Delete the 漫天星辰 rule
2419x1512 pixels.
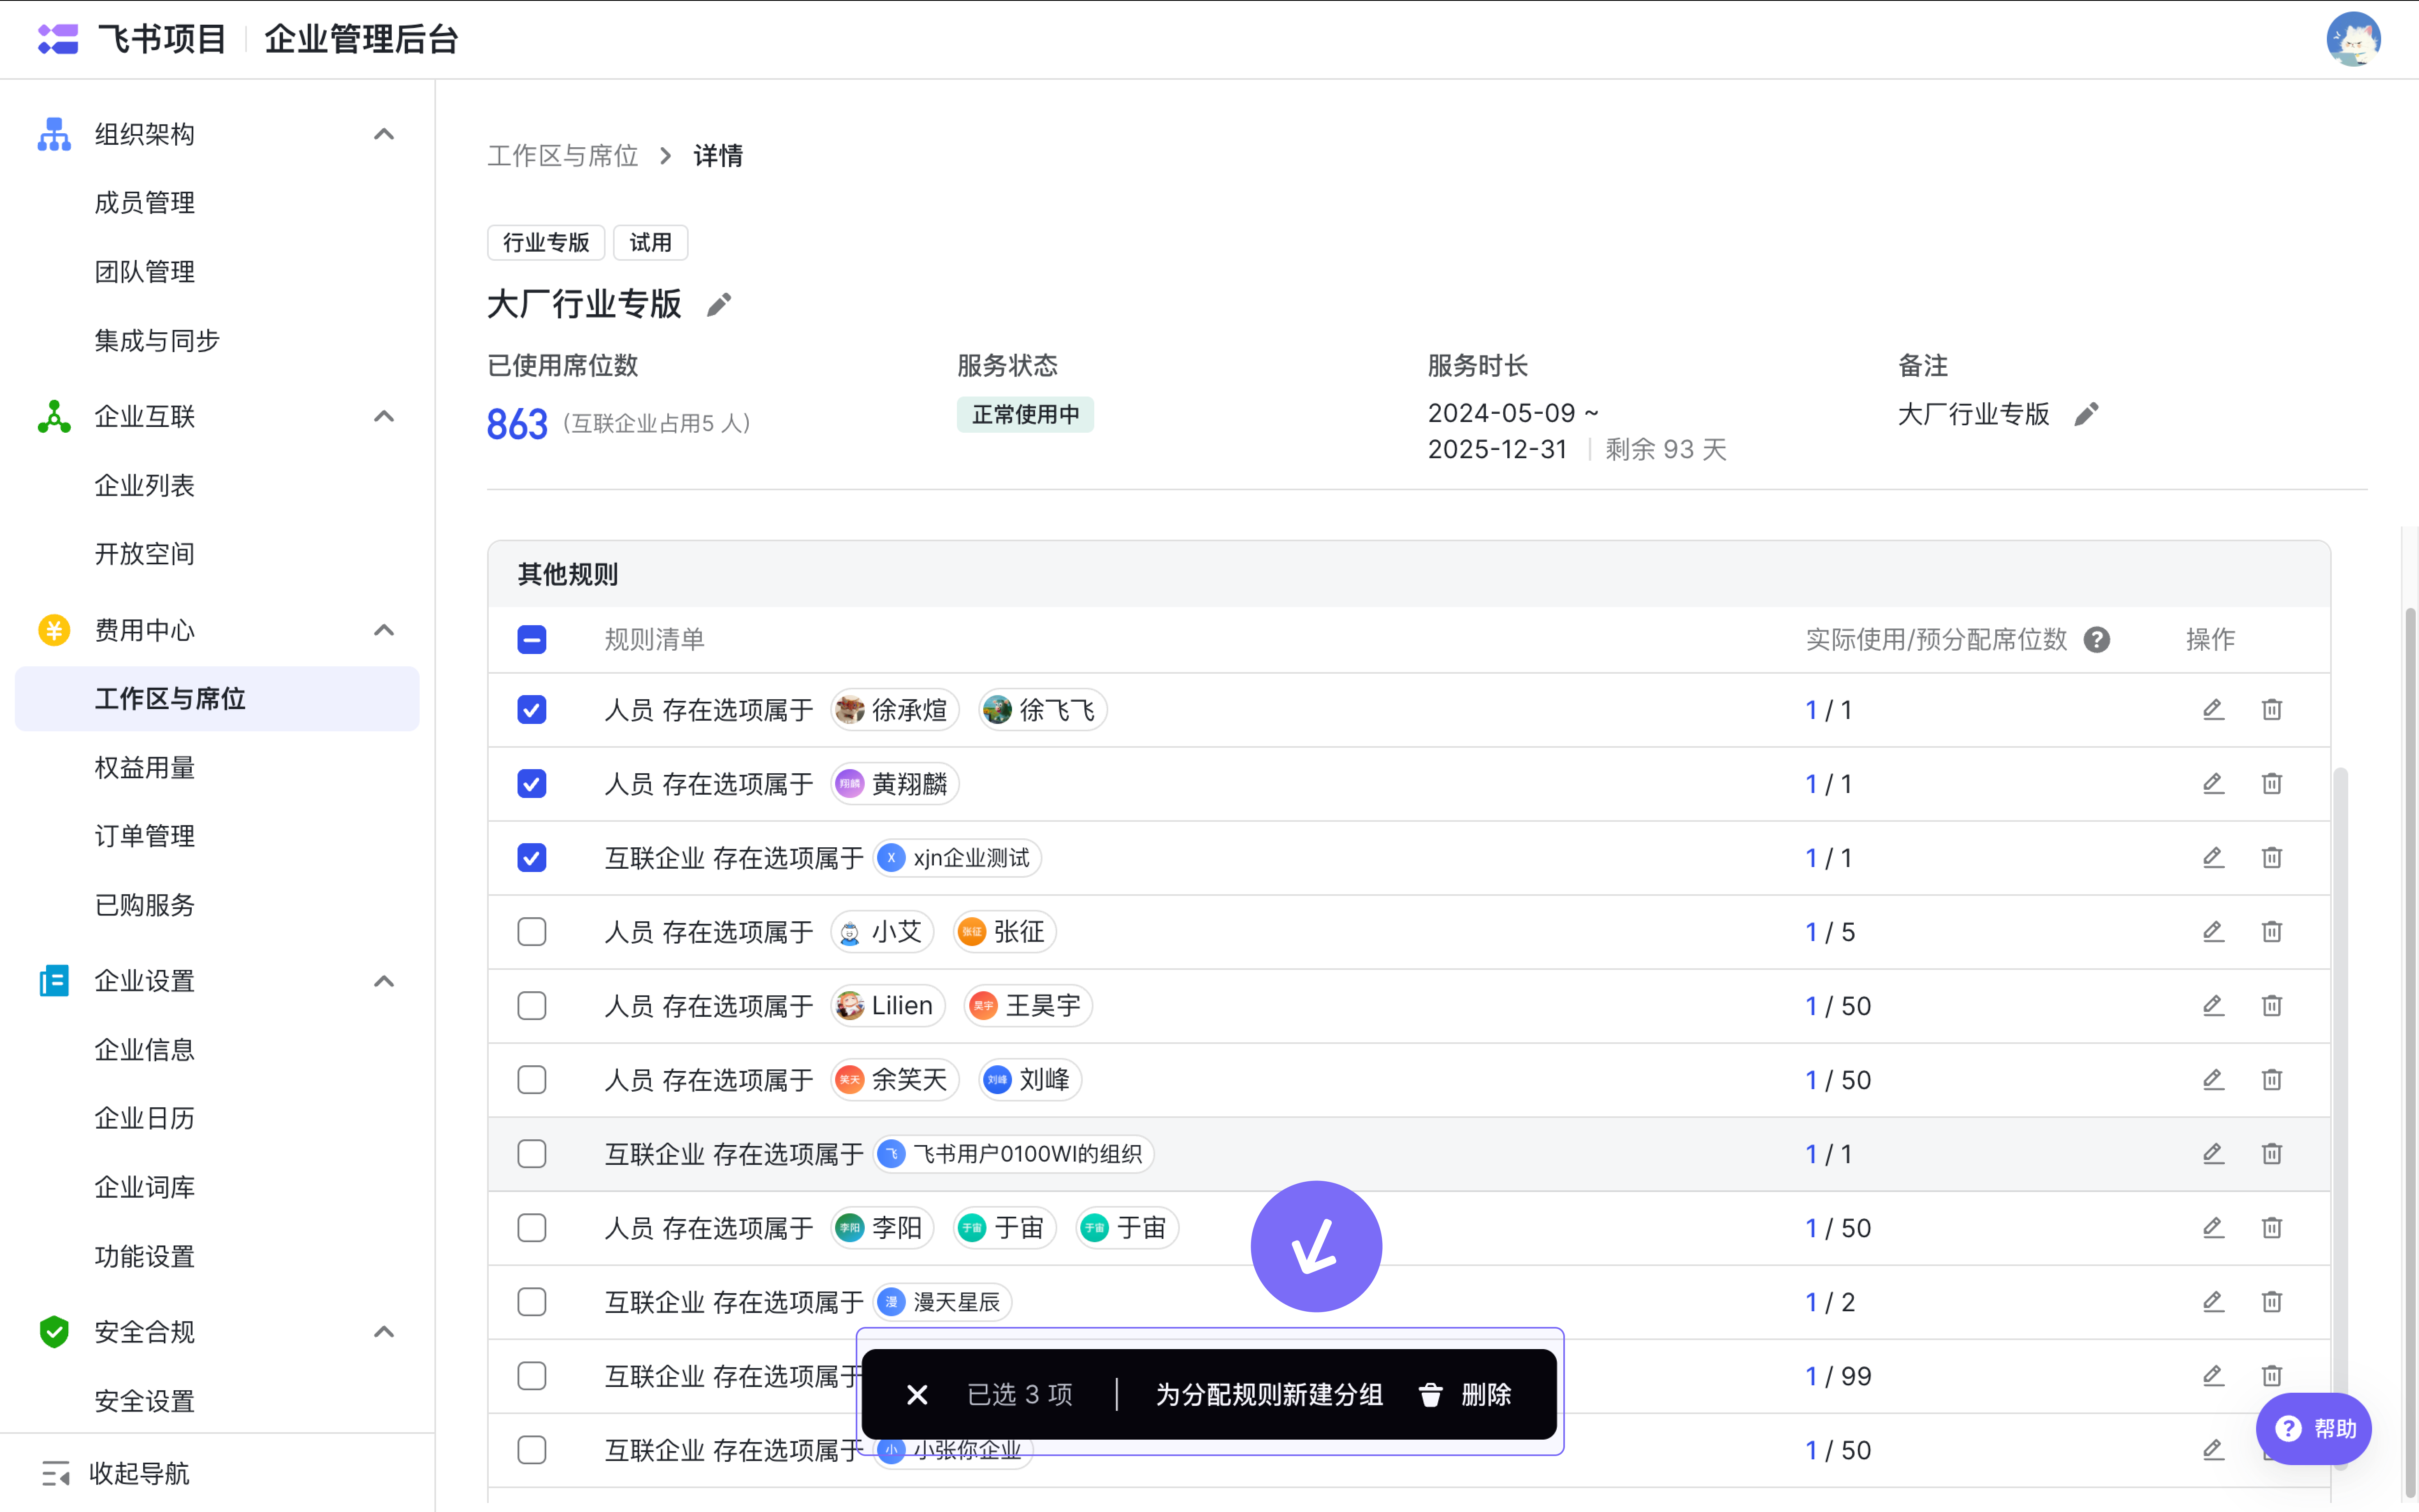click(2272, 1302)
